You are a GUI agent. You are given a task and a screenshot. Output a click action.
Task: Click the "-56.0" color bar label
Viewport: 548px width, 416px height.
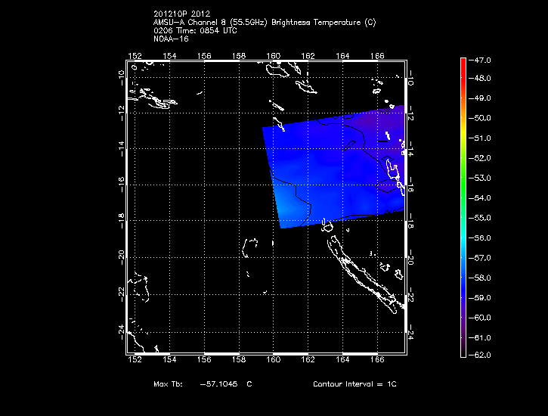click(x=479, y=237)
